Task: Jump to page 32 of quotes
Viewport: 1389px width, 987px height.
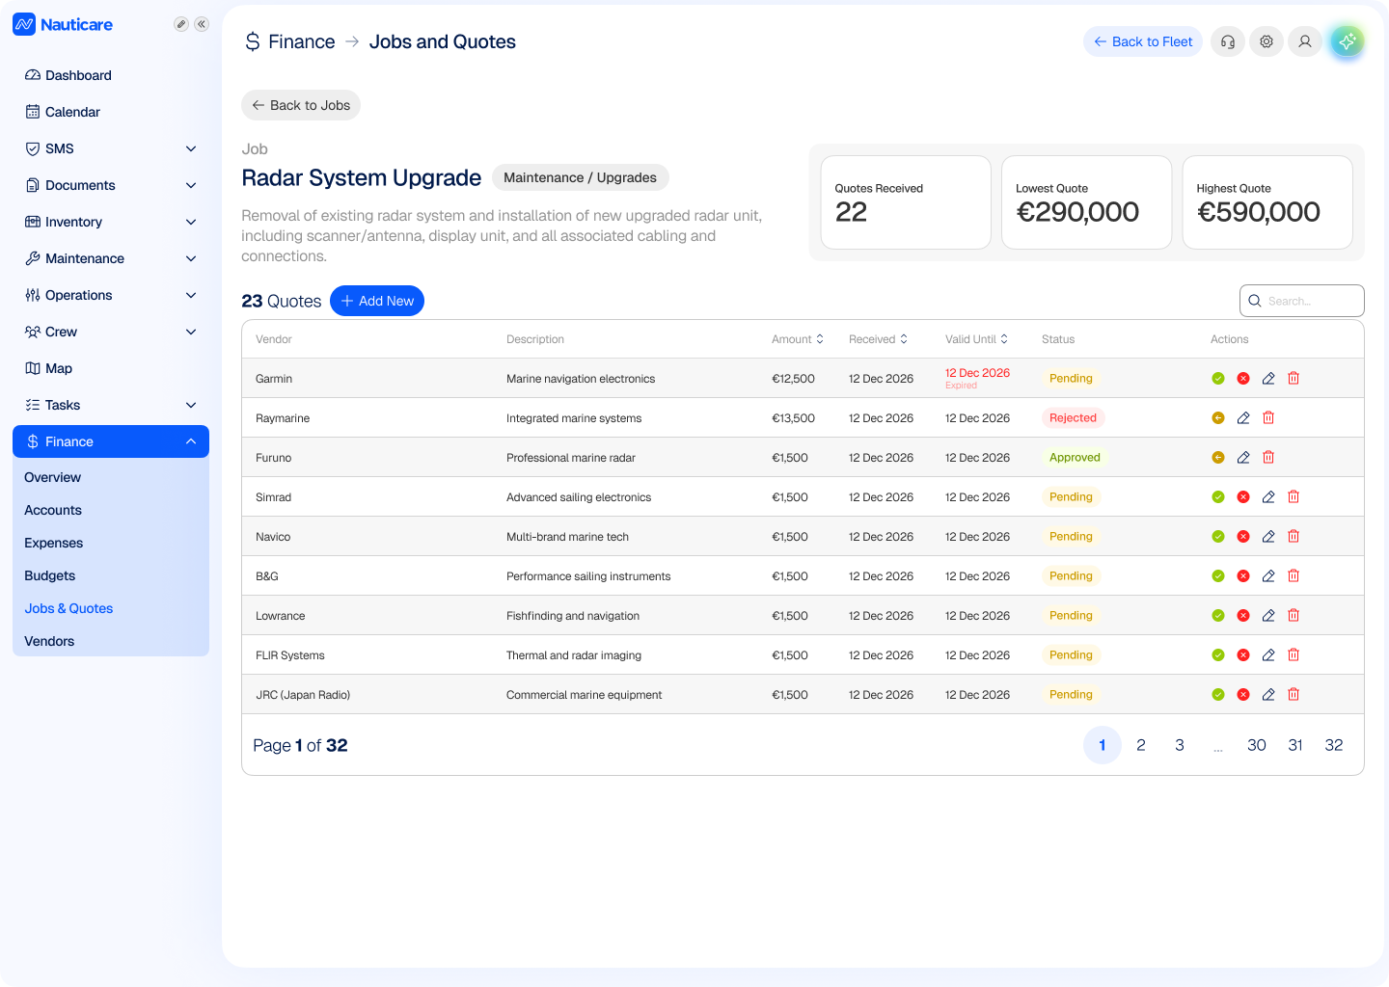Action: (1334, 745)
